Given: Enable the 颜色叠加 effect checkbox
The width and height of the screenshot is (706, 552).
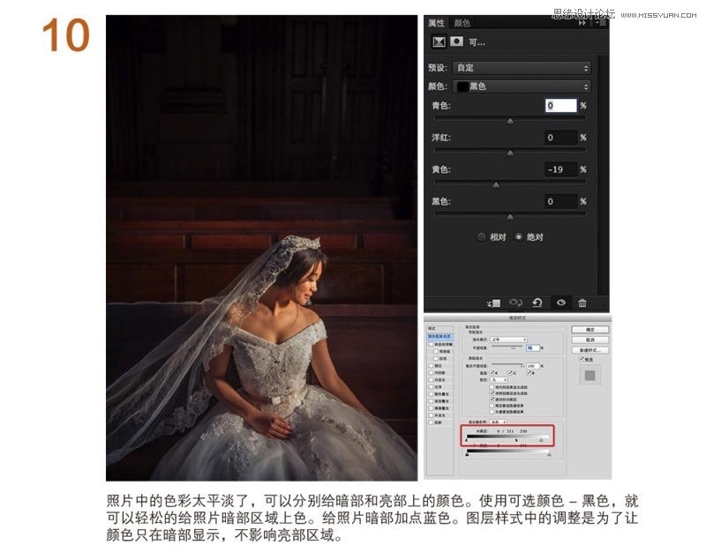Looking at the screenshot, I should [431, 394].
